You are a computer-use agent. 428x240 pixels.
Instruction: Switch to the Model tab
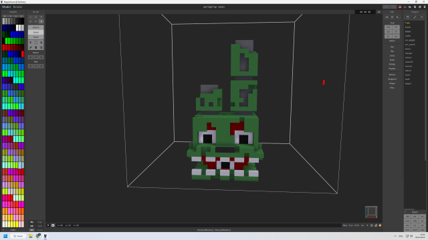pyautogui.click(x=6, y=7)
